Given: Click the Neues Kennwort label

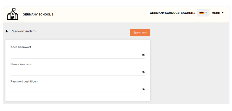Looking at the screenshot, I should 22,64.
